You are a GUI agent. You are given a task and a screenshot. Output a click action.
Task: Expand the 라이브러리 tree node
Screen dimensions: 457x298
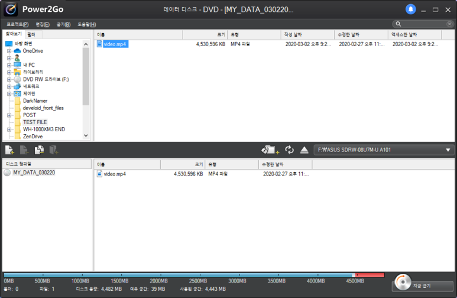[x=9, y=72]
